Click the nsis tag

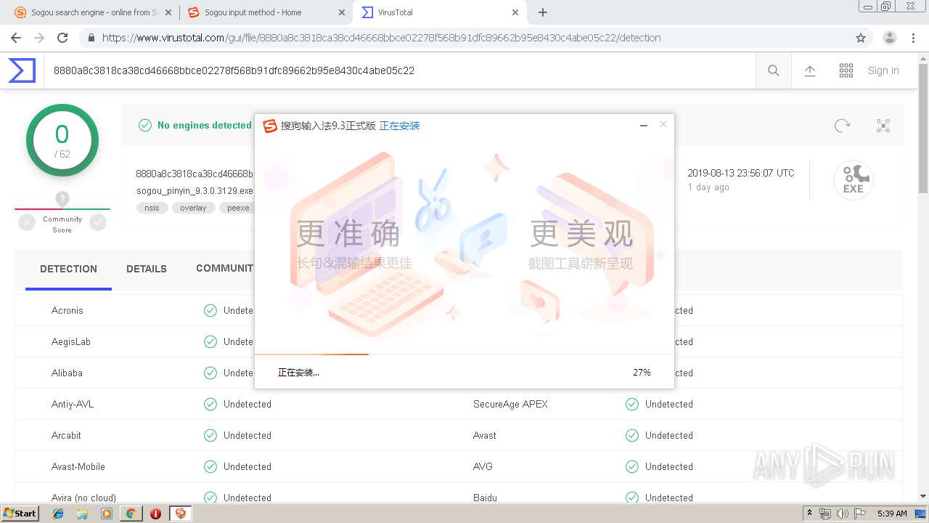(152, 208)
